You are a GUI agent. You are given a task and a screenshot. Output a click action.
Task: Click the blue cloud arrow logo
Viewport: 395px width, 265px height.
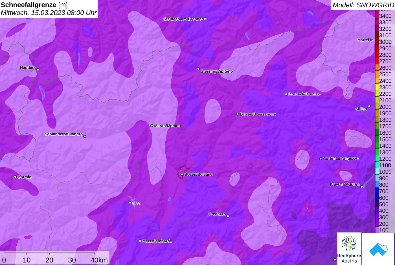point(378,249)
